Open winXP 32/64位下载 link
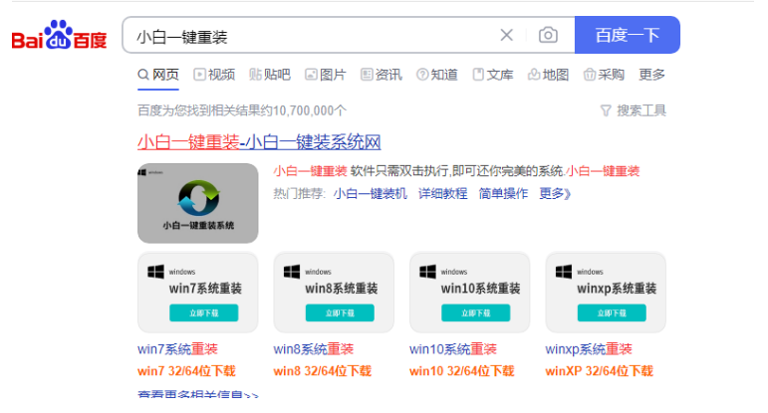 [x=599, y=371]
